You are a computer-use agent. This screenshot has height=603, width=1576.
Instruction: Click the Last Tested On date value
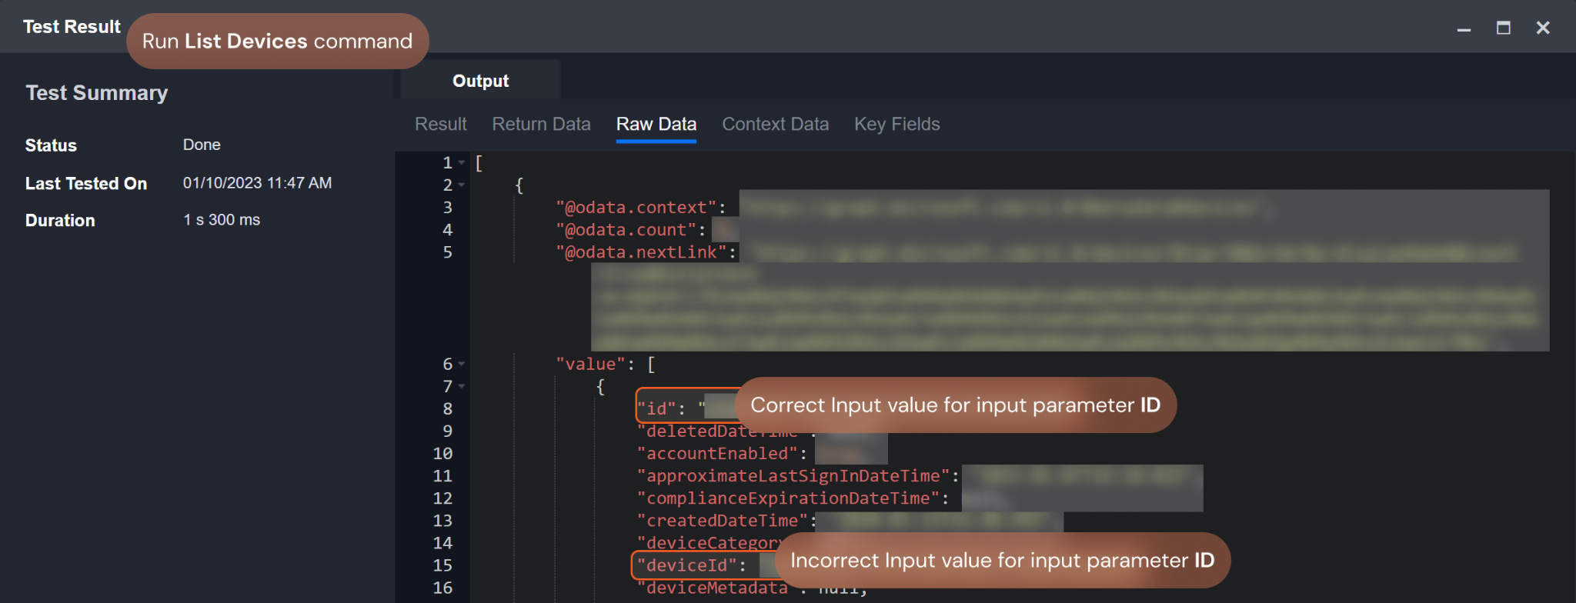(x=257, y=183)
